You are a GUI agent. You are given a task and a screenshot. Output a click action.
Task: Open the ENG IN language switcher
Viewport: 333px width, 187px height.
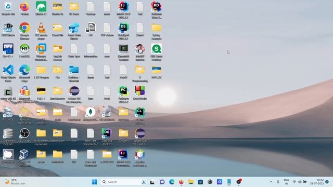pos(286,182)
